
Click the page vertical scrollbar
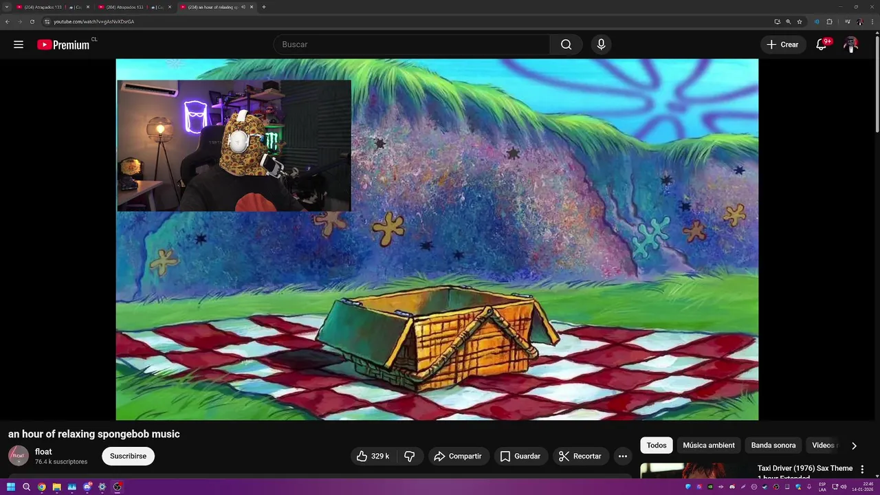coord(877,82)
